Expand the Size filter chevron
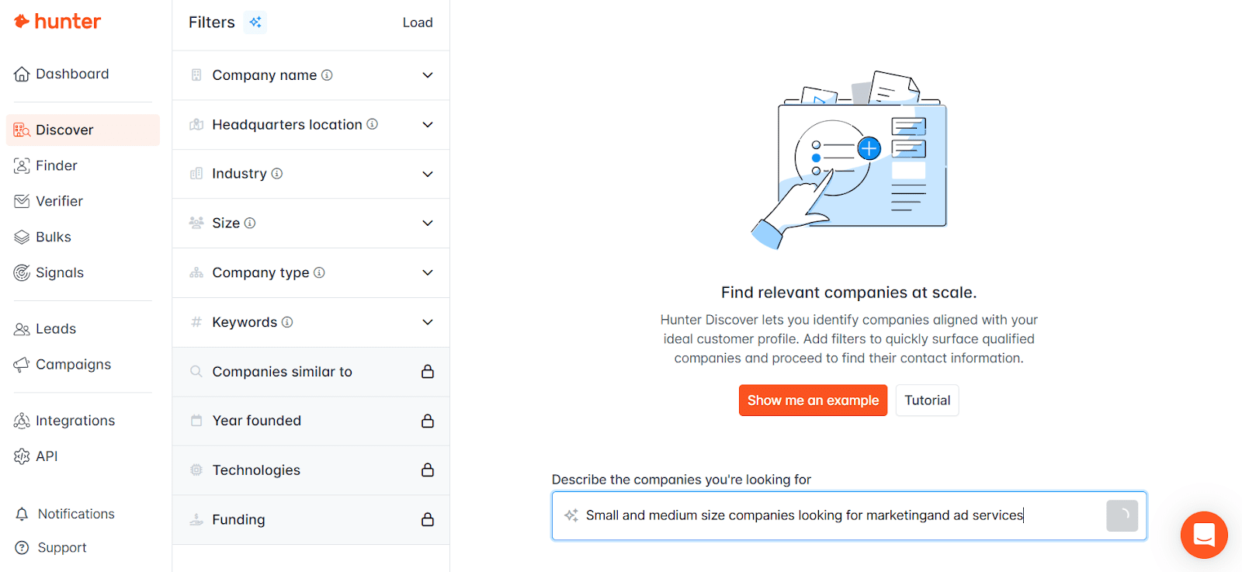1242x572 pixels. tap(427, 224)
